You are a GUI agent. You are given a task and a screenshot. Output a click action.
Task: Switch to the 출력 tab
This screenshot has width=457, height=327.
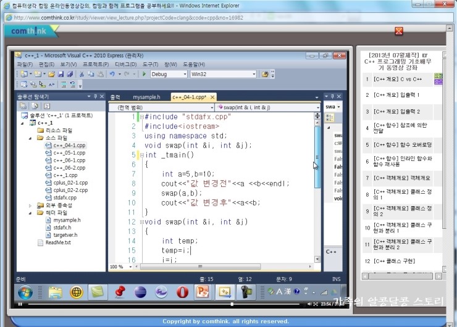click(115, 97)
